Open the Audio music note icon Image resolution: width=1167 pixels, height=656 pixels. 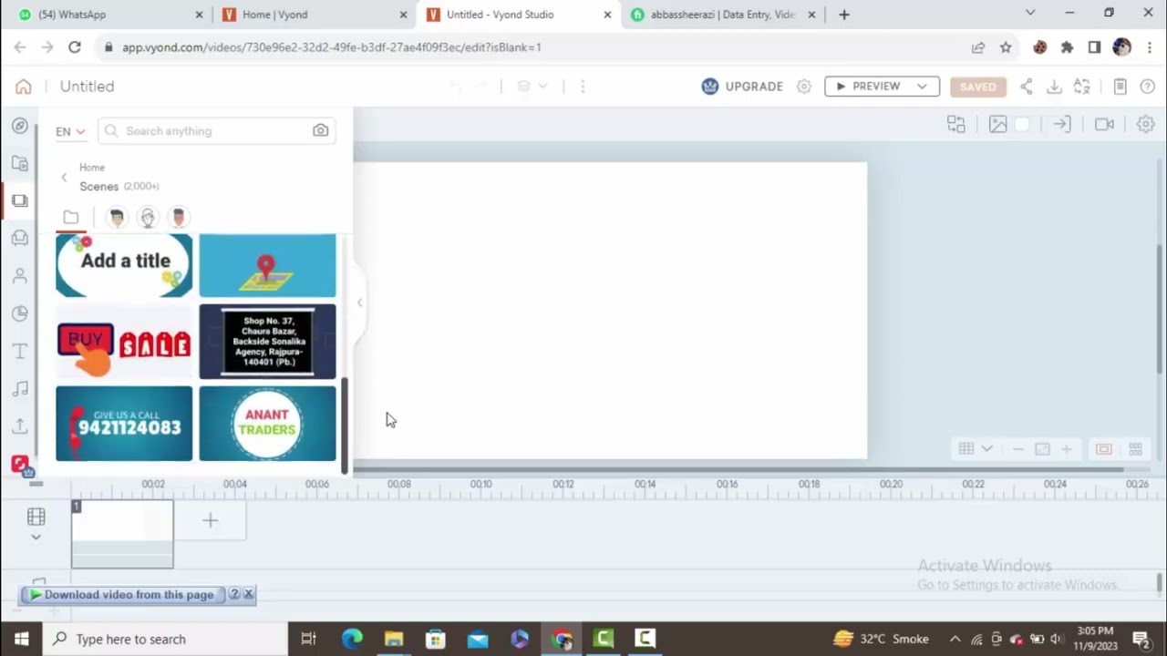(20, 389)
